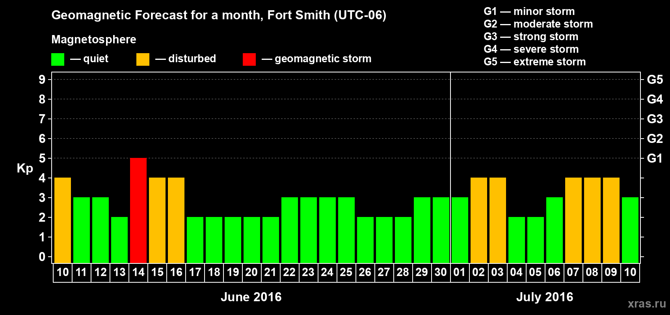Click the G1 marker on the right axis

click(655, 158)
